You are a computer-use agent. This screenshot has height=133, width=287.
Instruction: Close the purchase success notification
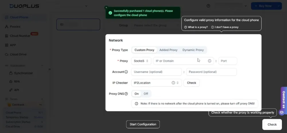tap(106, 8)
